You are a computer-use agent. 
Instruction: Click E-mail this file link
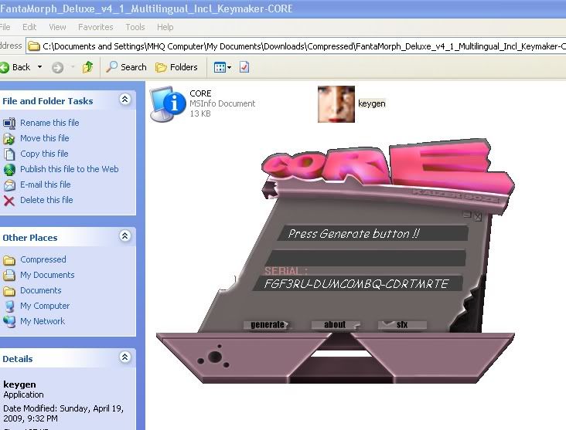45,185
